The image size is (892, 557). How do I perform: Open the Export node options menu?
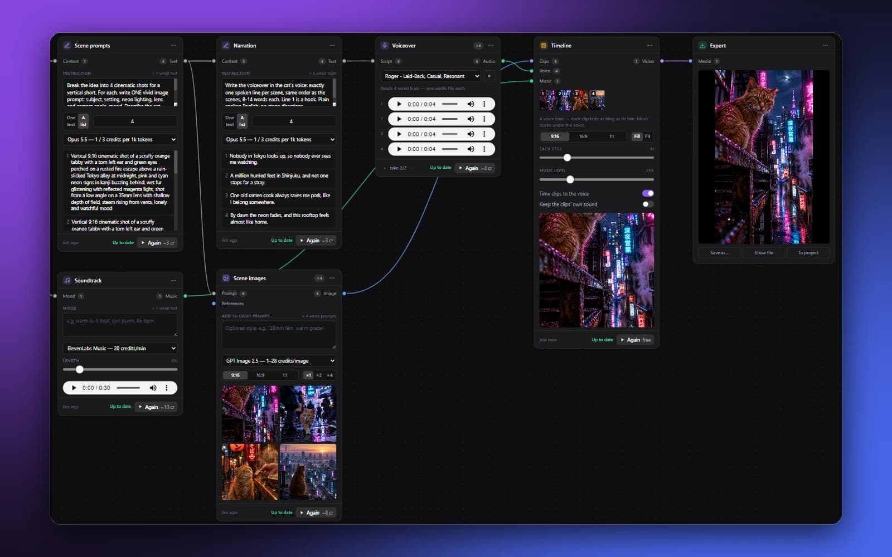tap(825, 46)
